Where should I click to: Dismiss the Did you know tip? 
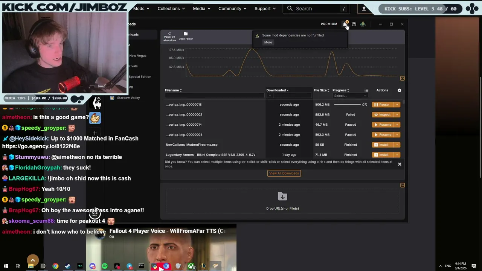[400, 164]
